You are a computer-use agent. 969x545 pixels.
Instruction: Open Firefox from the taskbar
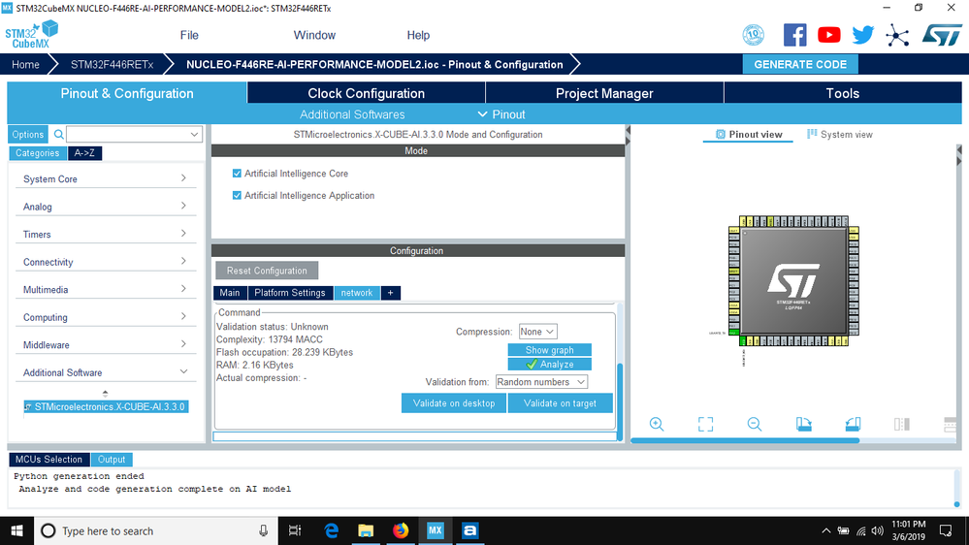tap(401, 530)
